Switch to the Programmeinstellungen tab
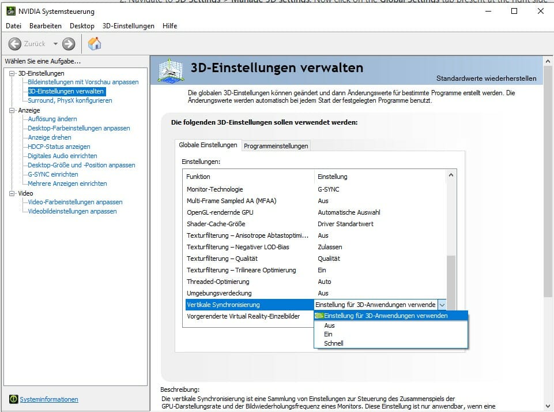 coord(276,146)
